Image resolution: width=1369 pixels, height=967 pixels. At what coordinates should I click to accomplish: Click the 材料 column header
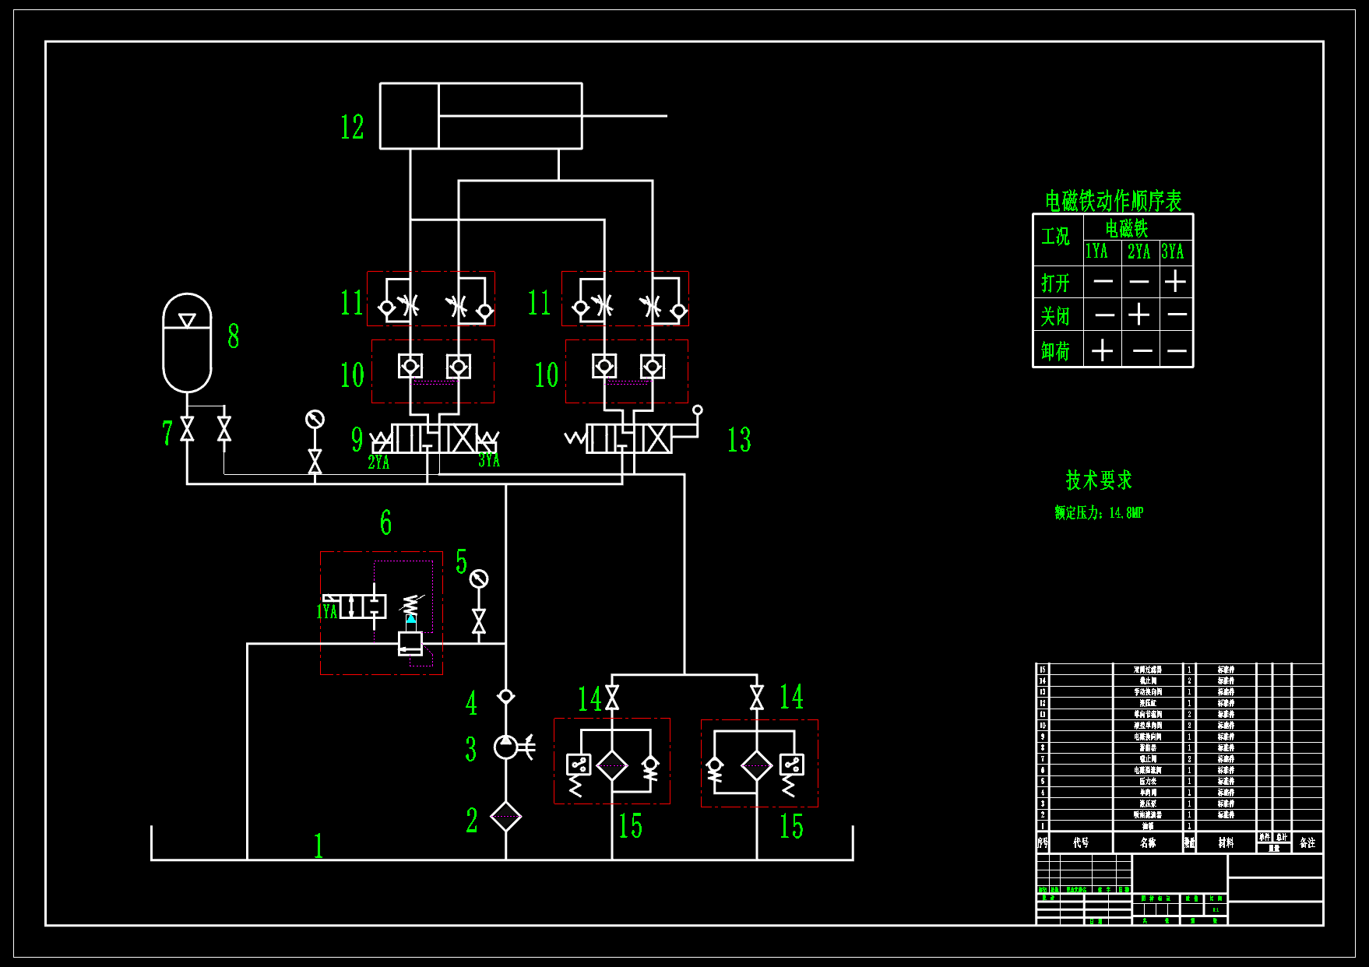coord(1226,842)
